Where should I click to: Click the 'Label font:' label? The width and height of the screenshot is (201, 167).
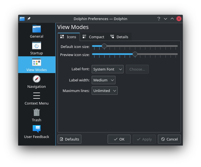pyautogui.click(x=81, y=69)
